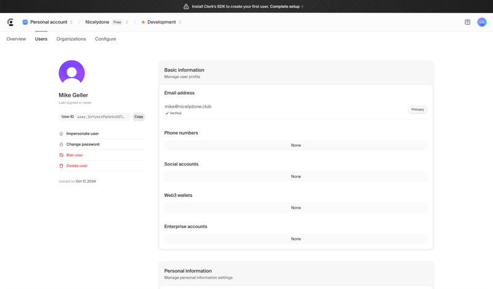Click the Mike Geller name heading

pyautogui.click(x=73, y=95)
